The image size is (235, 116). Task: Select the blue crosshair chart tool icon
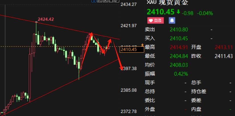94,1
